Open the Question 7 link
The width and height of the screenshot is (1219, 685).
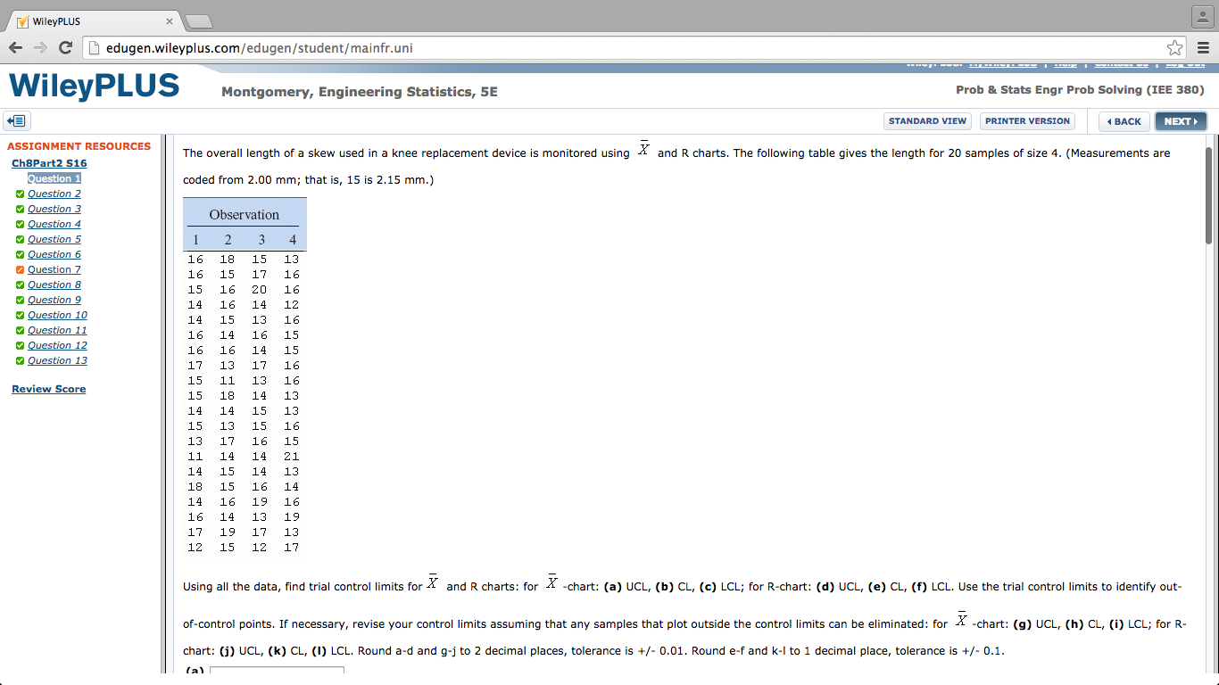point(54,269)
